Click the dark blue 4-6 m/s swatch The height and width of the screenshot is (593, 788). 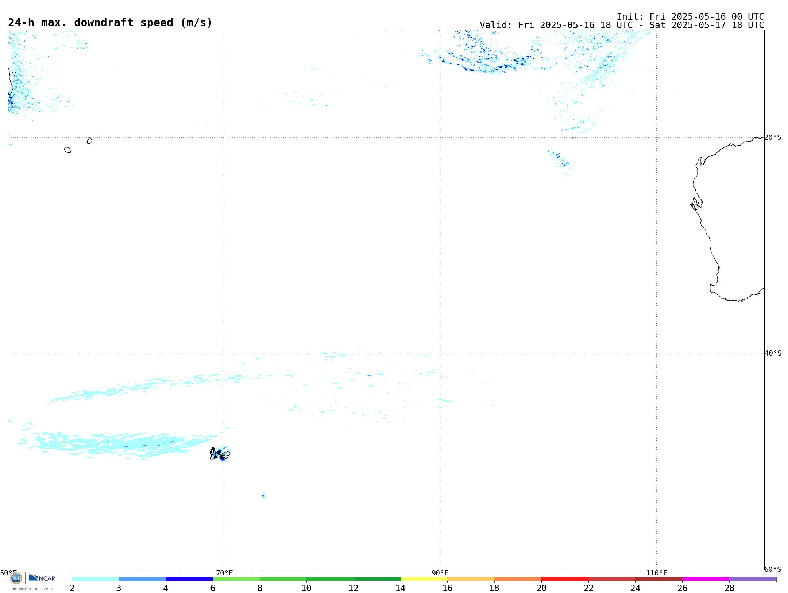[189, 579]
